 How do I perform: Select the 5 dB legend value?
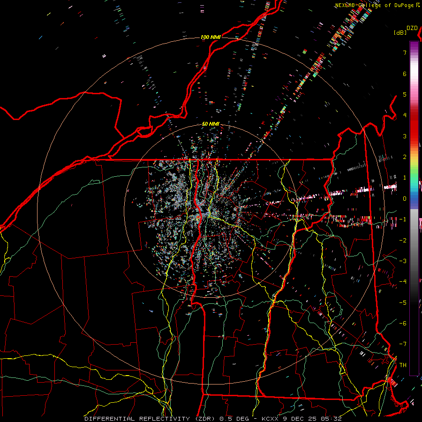[x=405, y=94]
